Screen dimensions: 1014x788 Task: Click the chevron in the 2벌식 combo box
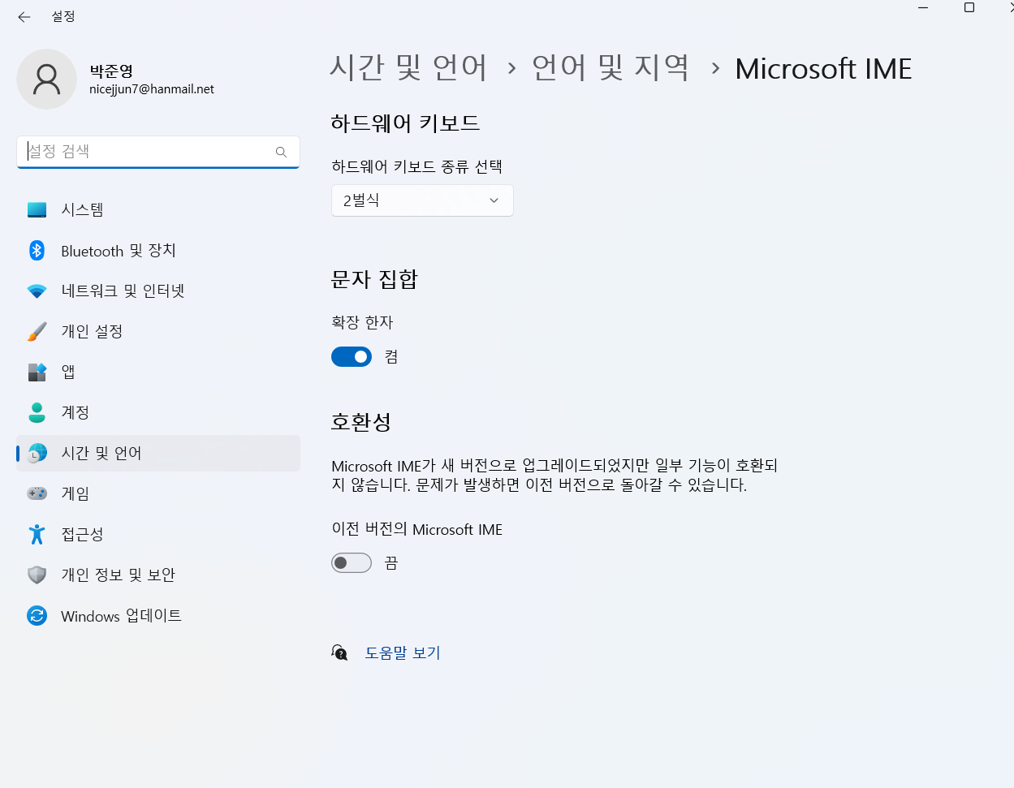[x=494, y=200]
